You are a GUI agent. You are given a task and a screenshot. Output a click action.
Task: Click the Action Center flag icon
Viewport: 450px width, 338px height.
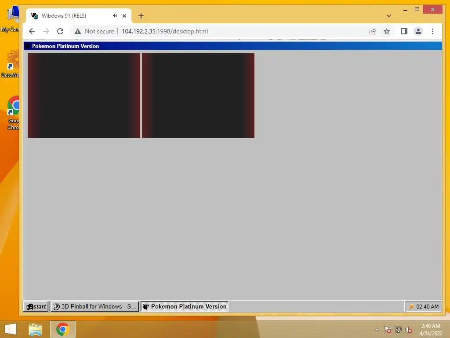(387, 330)
